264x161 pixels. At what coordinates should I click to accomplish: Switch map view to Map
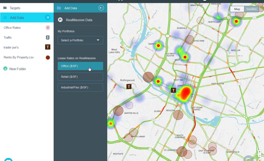237,9
